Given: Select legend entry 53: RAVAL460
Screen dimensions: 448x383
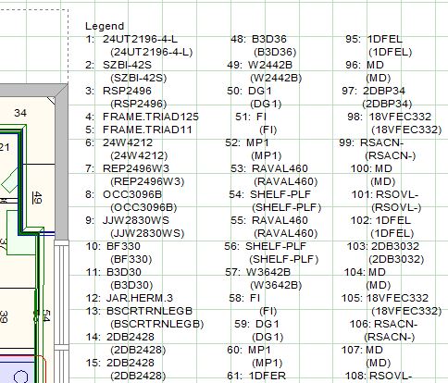Looking at the screenshot, I should [269, 168].
